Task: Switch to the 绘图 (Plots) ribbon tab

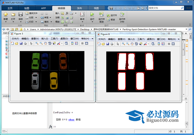Action: point(27,8)
